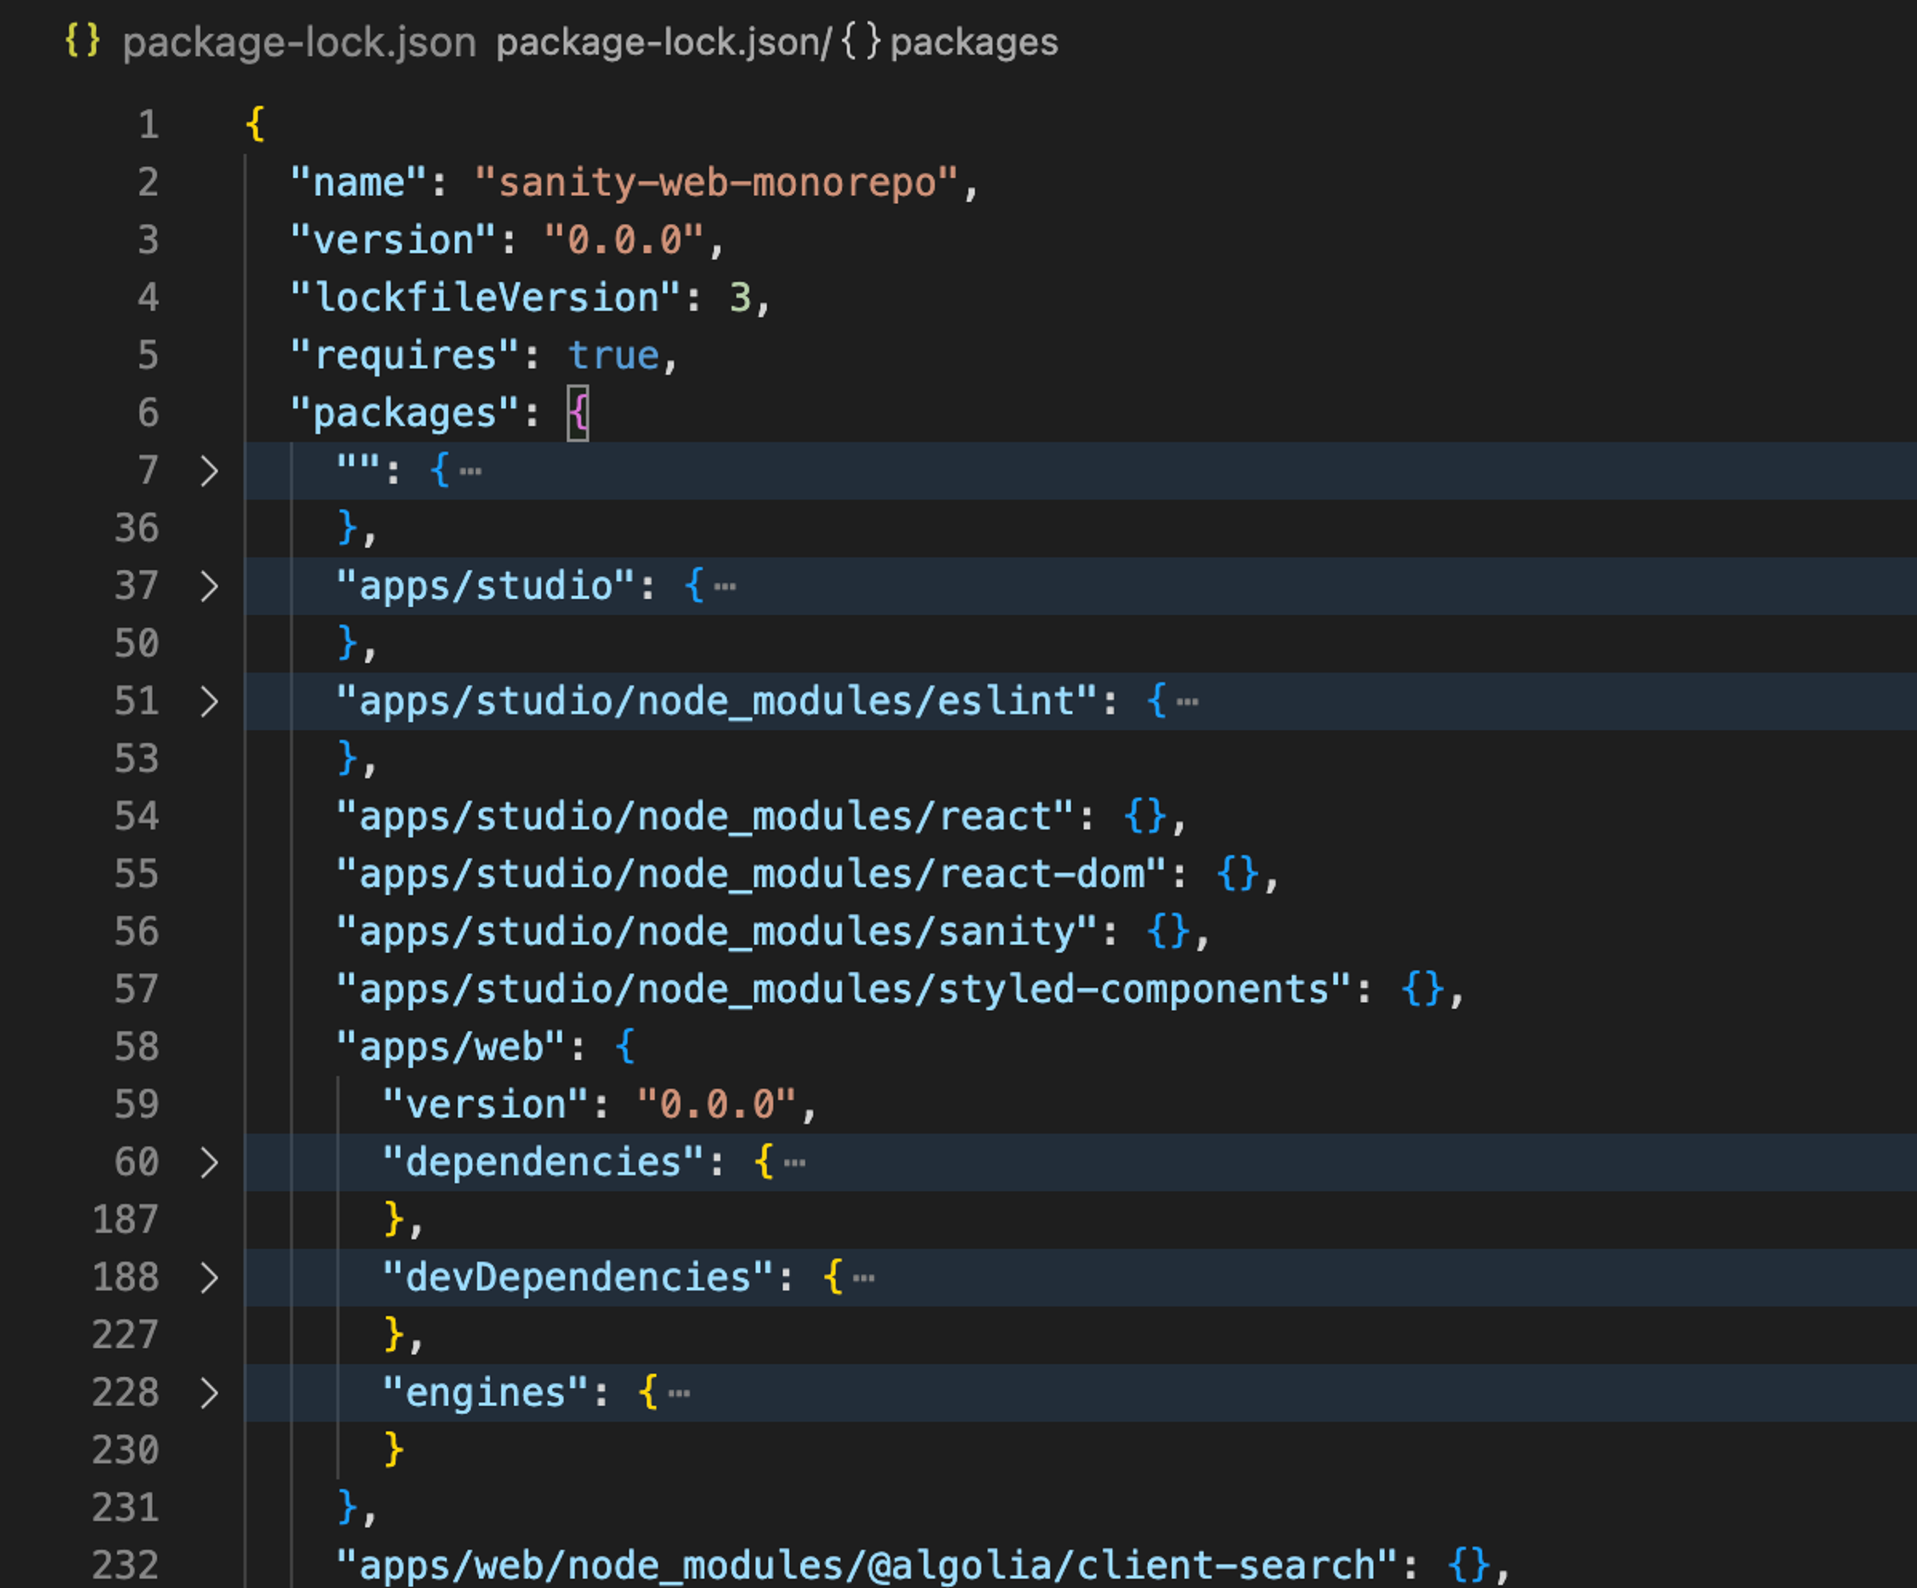This screenshot has width=1917, height=1588.
Task: Unfold the dependencies section at line 60
Action: pos(209,1163)
